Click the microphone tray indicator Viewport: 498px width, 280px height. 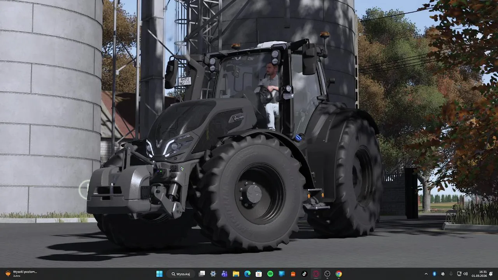tap(451, 274)
